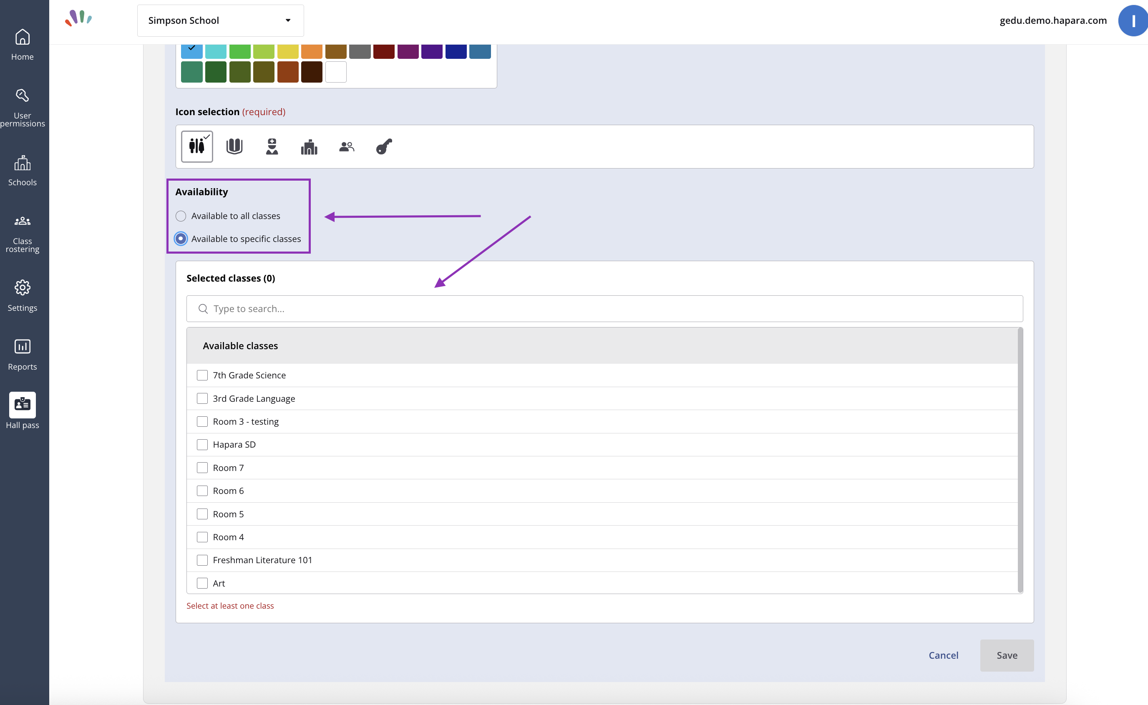Image resolution: width=1148 pixels, height=705 pixels.
Task: Pick the cyan color swatch
Action: 216,51
